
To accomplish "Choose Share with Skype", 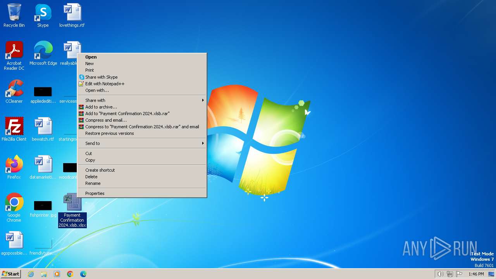I will pos(142,77).
